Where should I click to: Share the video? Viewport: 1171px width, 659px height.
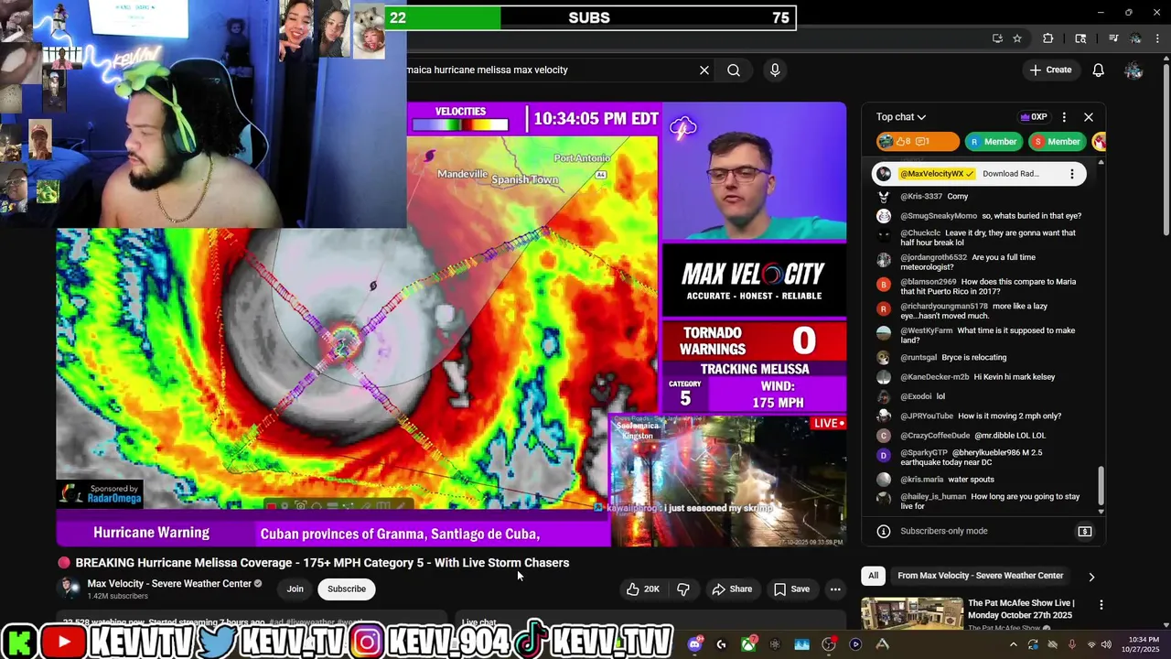click(x=732, y=589)
